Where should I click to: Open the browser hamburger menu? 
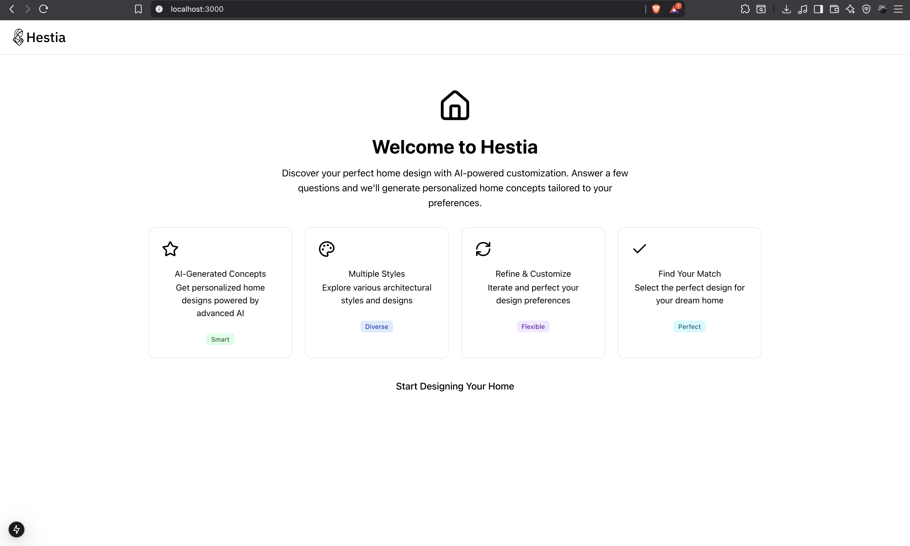pos(898,9)
